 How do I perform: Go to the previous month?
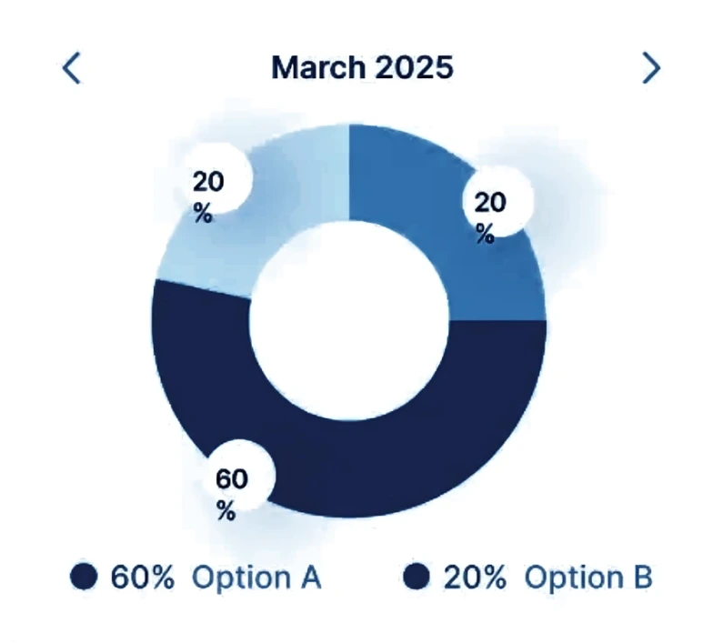click(x=71, y=68)
